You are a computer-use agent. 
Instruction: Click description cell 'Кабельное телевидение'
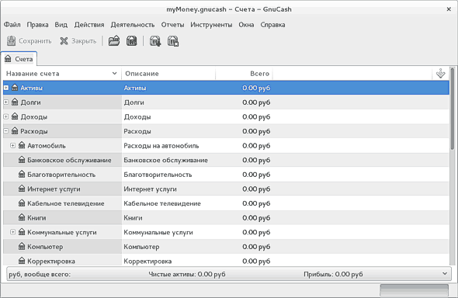click(162, 203)
